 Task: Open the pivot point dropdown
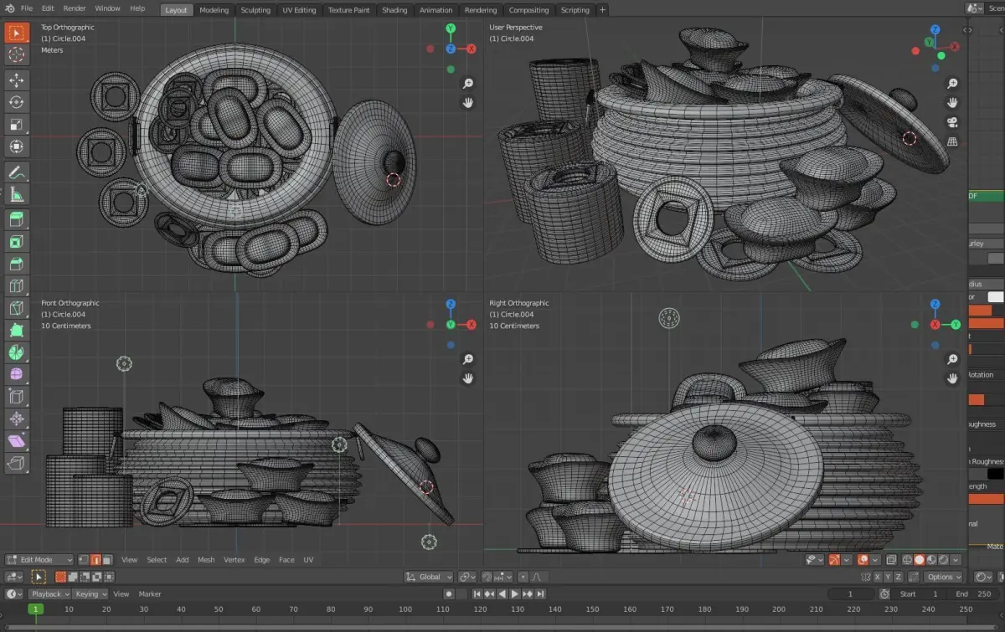[x=467, y=577]
